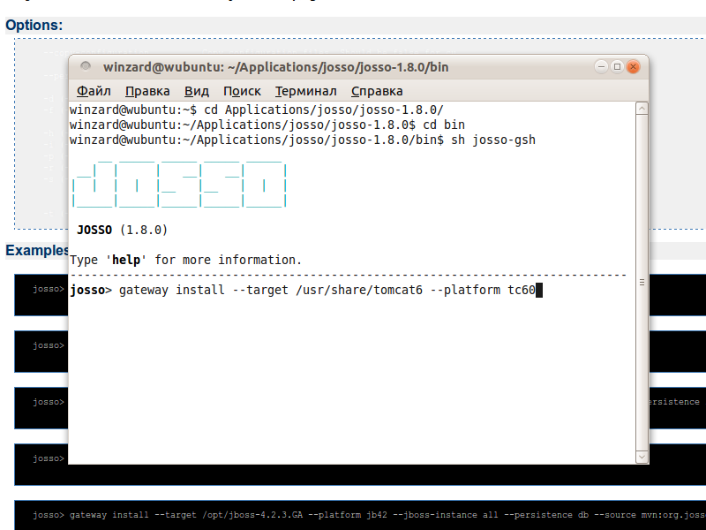The height and width of the screenshot is (530, 706).
Task: Open the Правка menu
Action: click(x=147, y=91)
